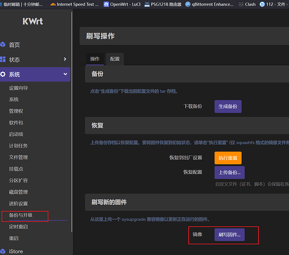This screenshot has width=289, height=255.
Task: Click the 112 - 文件 bookmark icon
Action: (262, 4)
